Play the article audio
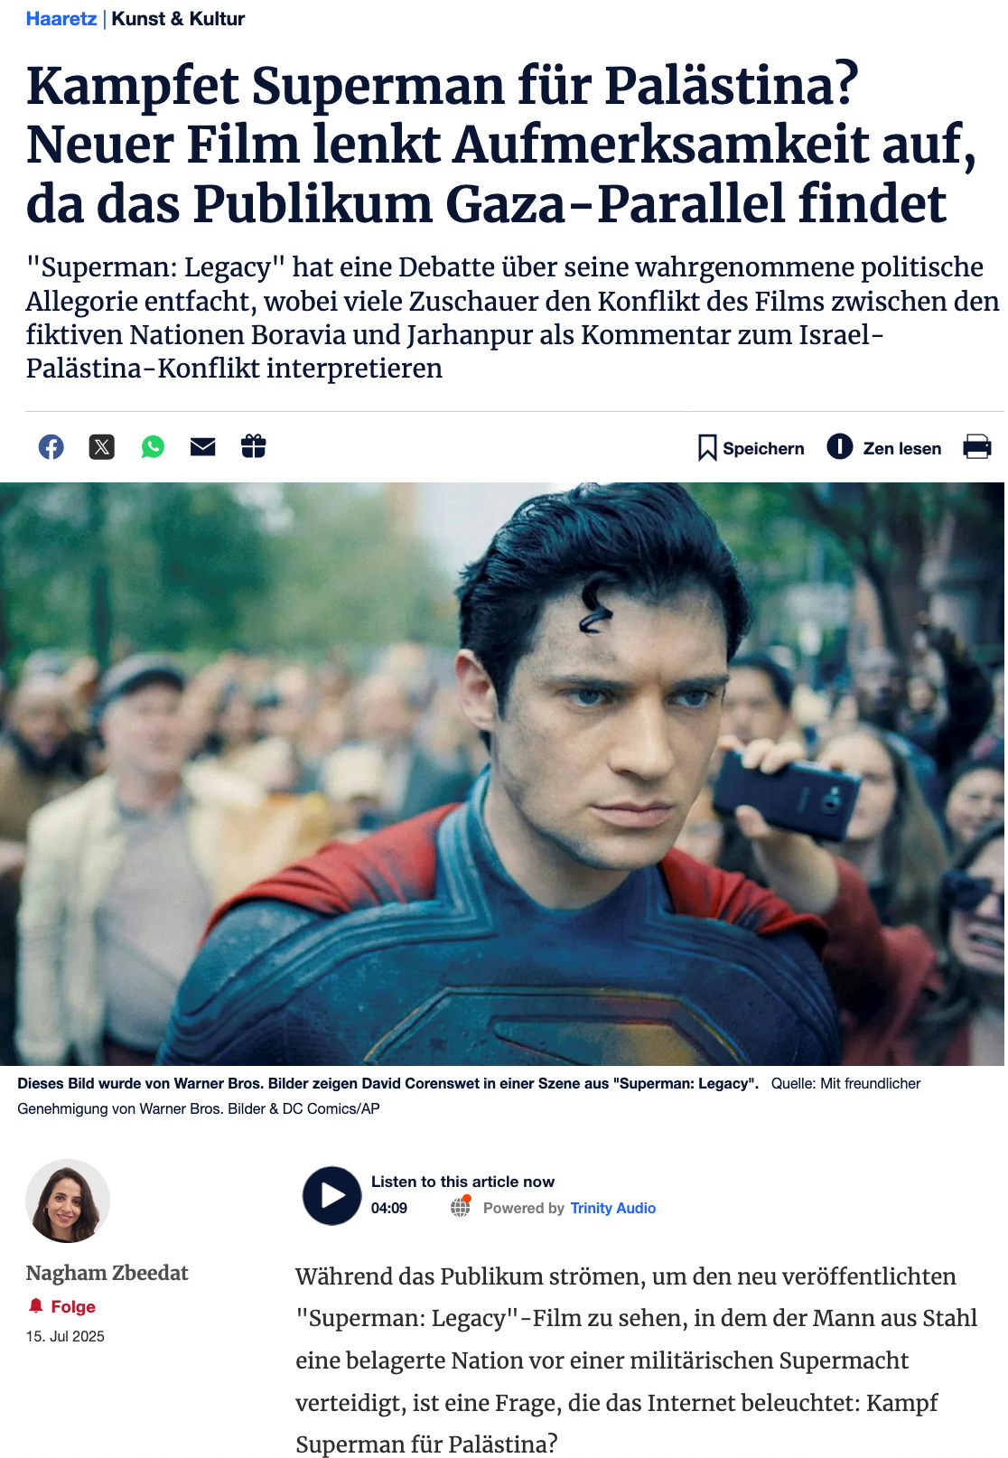The width and height of the screenshot is (1008, 1458). click(332, 1195)
